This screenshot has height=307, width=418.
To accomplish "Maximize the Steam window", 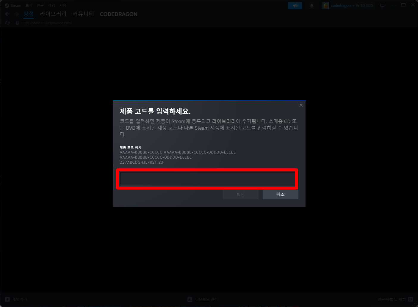I will click(403, 5).
